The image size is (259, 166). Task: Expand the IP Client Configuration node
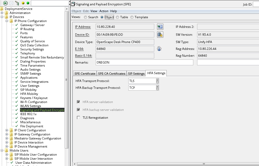(7, 130)
